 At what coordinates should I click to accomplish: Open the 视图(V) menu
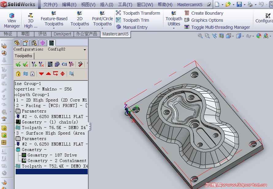coord(88,4)
